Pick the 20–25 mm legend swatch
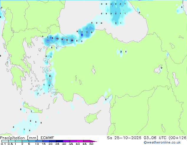Screen dimensions: 187x145 pos(53,141)
